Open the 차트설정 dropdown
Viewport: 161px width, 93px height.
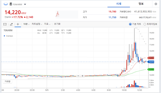(x=37, y=24)
